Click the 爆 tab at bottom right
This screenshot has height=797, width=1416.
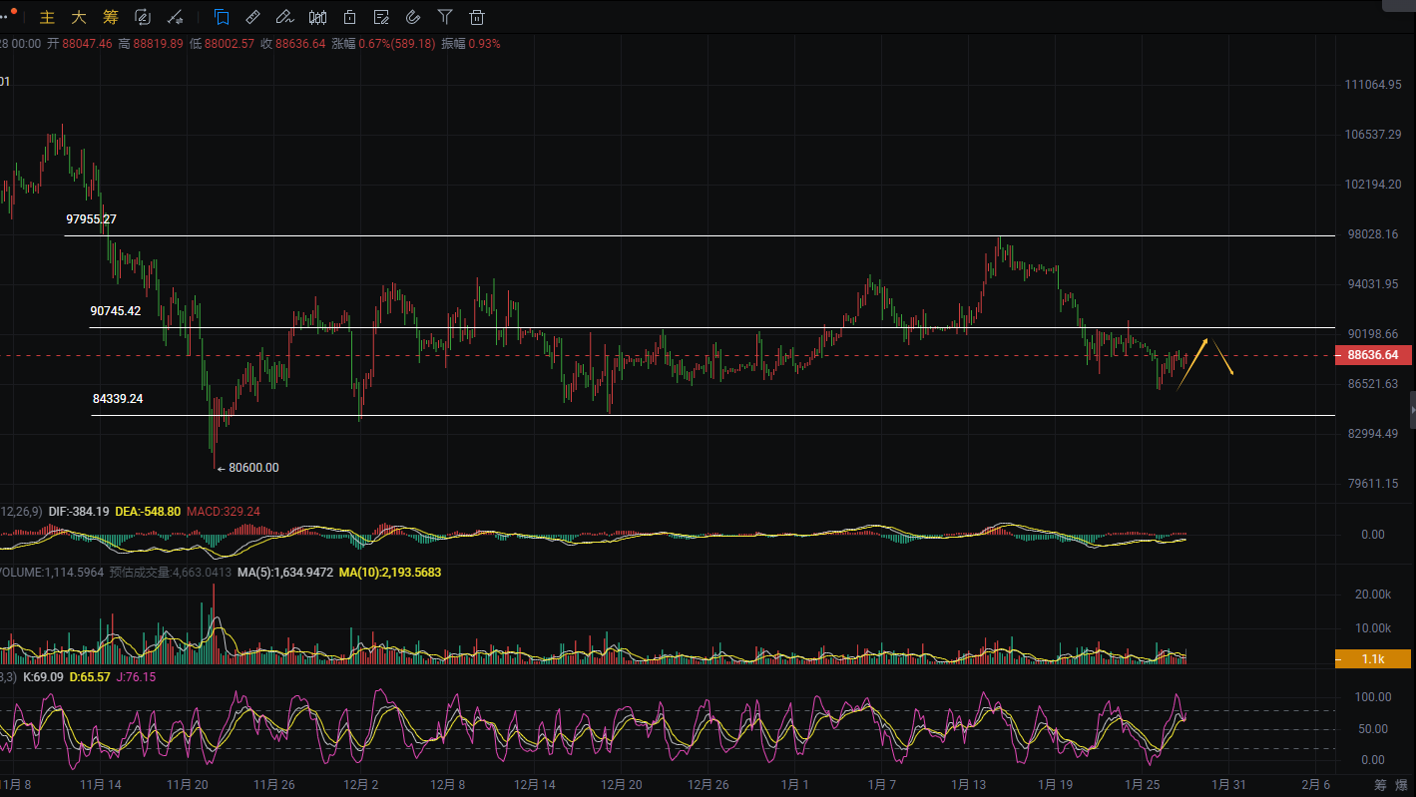(1401, 785)
